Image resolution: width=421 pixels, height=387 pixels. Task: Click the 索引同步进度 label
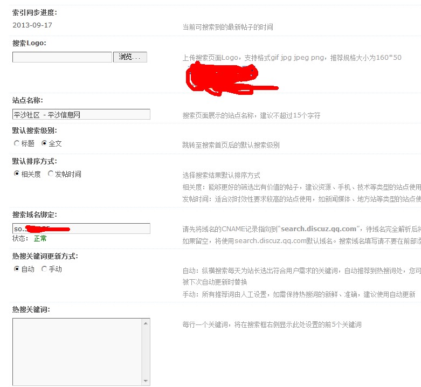point(34,12)
